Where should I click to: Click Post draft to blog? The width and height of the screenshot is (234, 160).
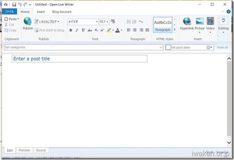[49, 30]
